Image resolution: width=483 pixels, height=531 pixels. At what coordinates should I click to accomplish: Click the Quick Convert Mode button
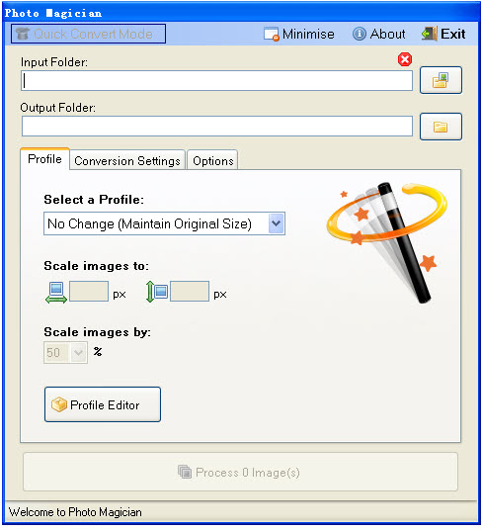(x=88, y=34)
